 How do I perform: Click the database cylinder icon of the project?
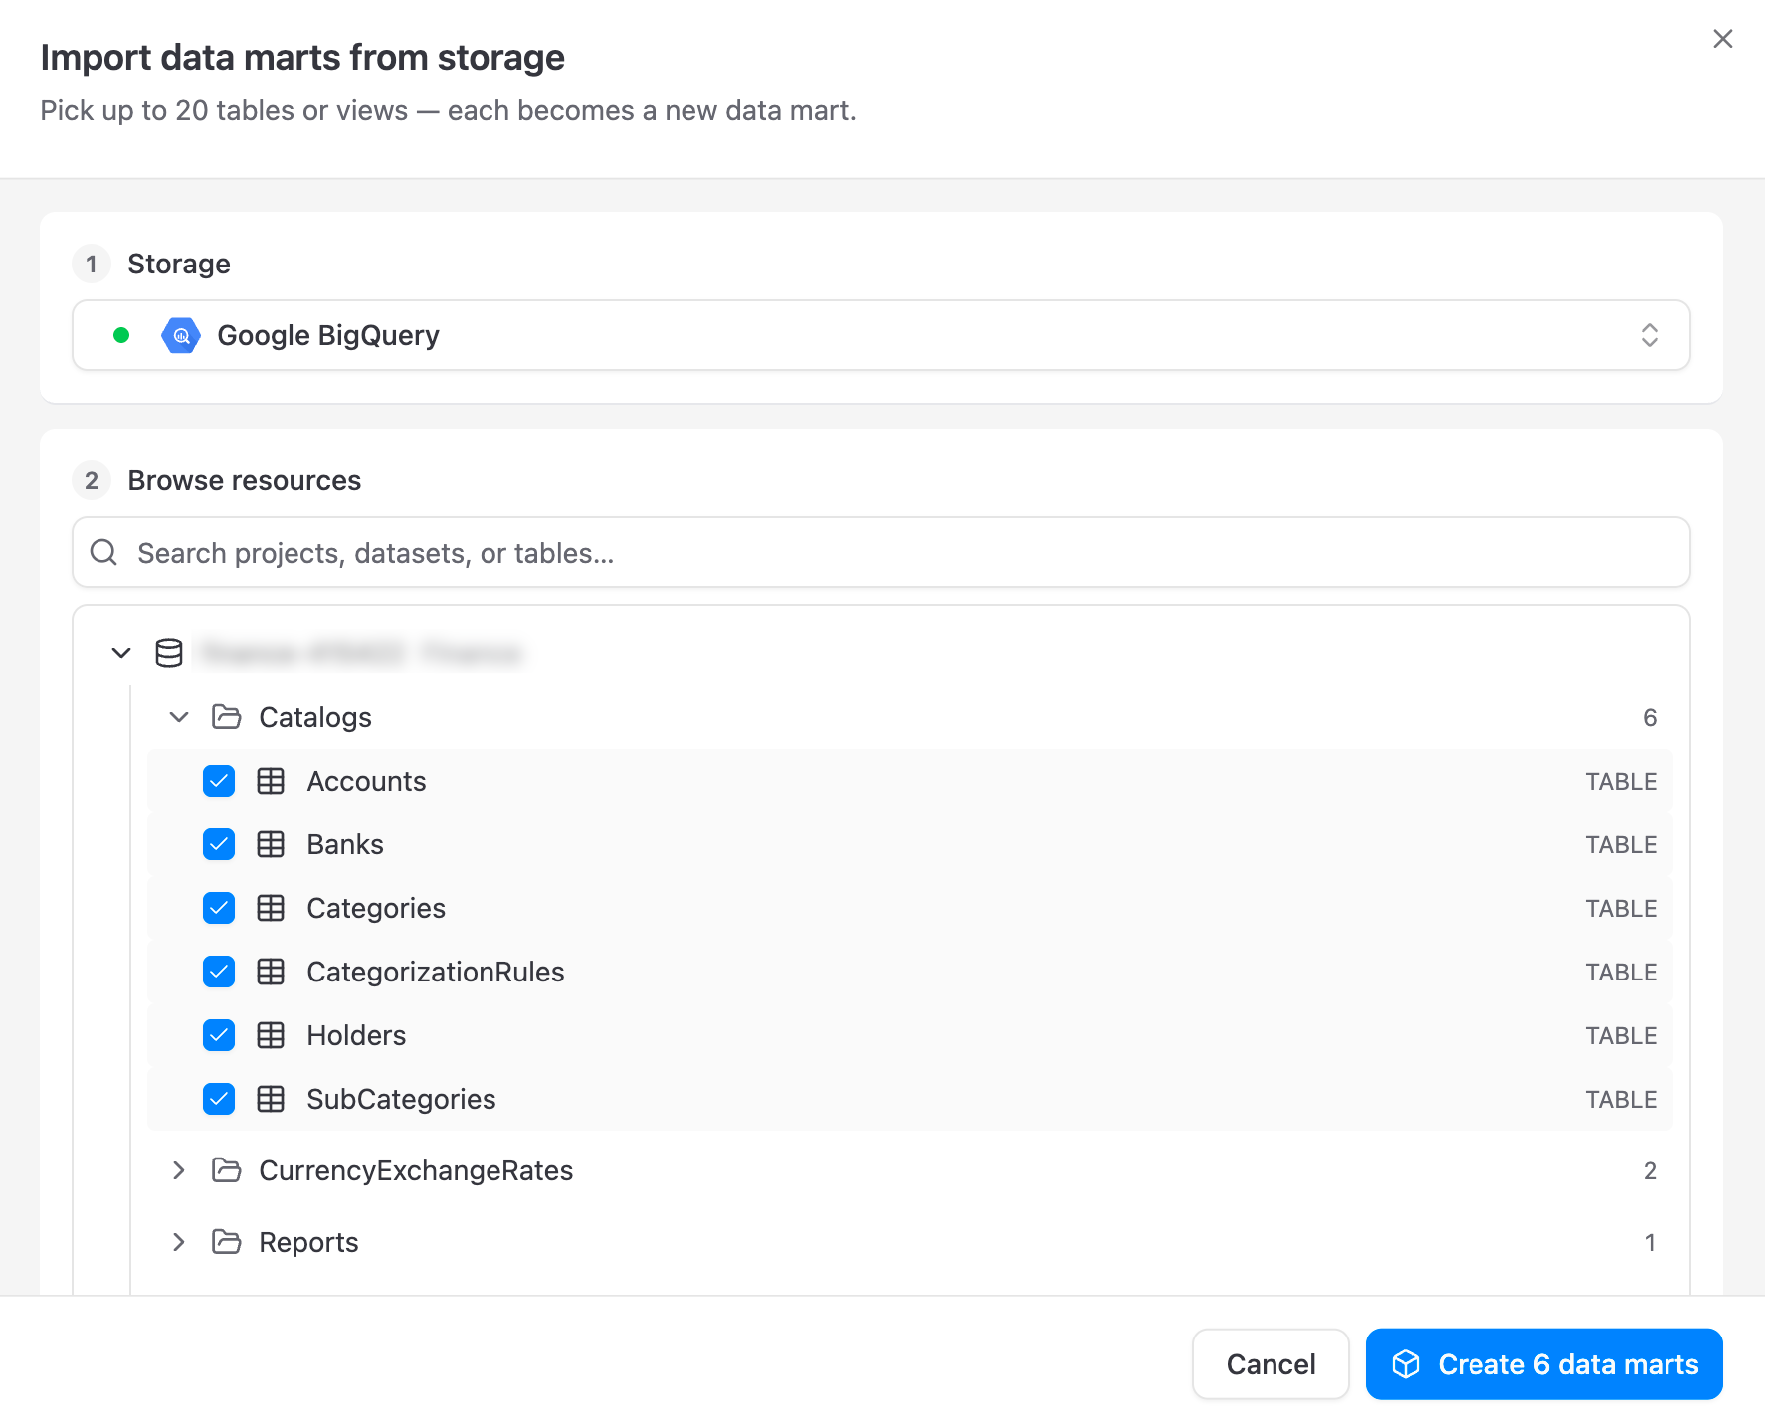pos(169,653)
